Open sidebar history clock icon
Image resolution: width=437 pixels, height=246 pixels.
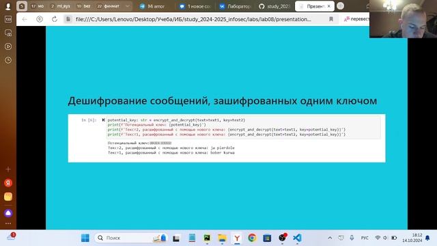(x=8, y=60)
